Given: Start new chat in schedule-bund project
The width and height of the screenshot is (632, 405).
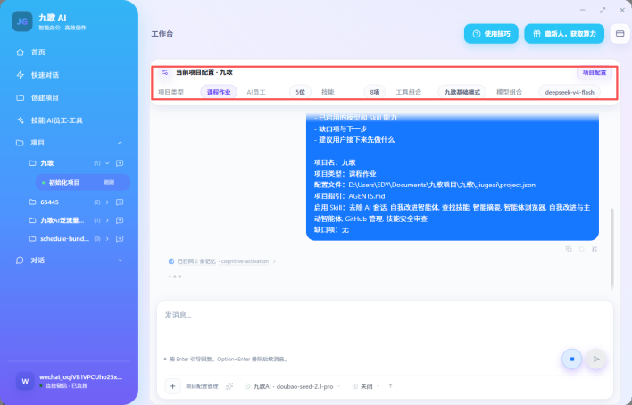Looking at the screenshot, I should click(120, 238).
